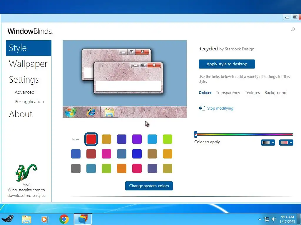Open Google Chrome from the taskbar
Screen dimensions: 301x225
pyautogui.click(x=64, y=219)
